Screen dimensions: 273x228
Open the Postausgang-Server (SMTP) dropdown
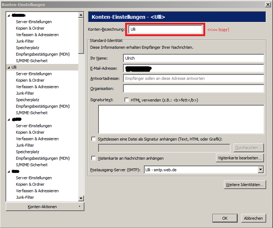261,169
